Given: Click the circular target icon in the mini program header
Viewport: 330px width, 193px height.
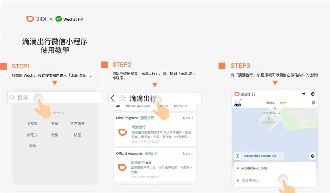Looking at the screenshot, I should pos(313,94).
